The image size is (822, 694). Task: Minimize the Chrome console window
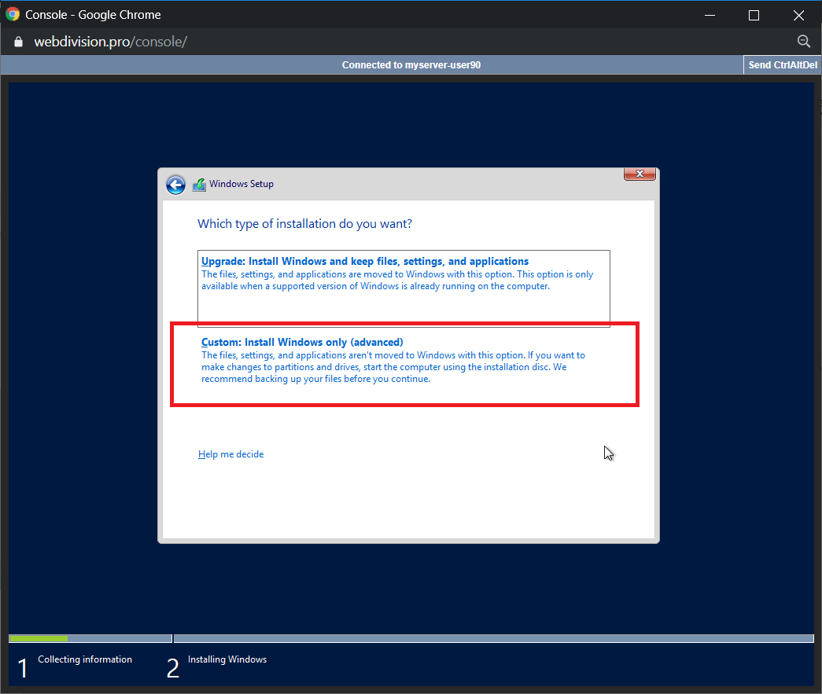pos(708,15)
